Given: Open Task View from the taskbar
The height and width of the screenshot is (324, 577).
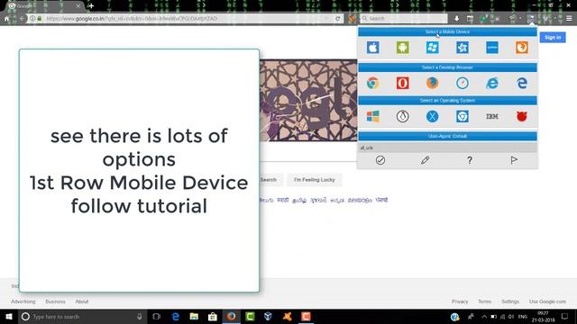Looking at the screenshot, I should [157, 316].
